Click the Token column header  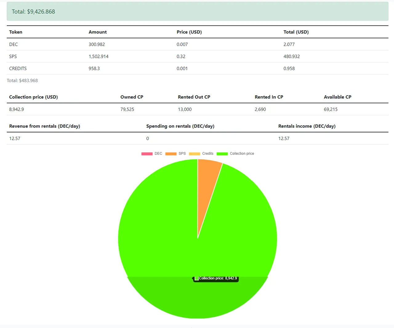pyautogui.click(x=16, y=32)
